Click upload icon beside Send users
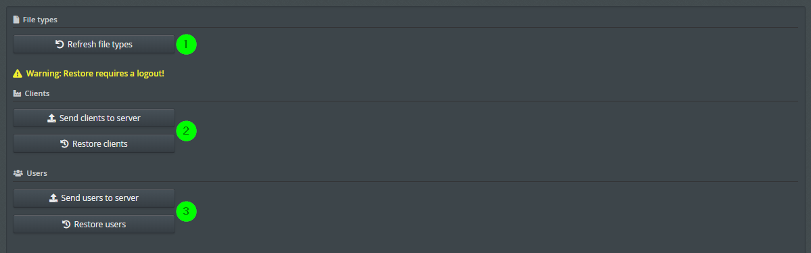 [53, 198]
